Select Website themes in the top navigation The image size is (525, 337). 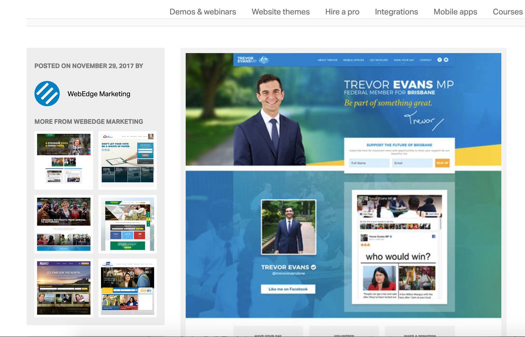coord(280,12)
